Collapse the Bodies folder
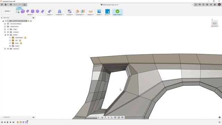The image size is (222, 125). [x=5, y=35]
